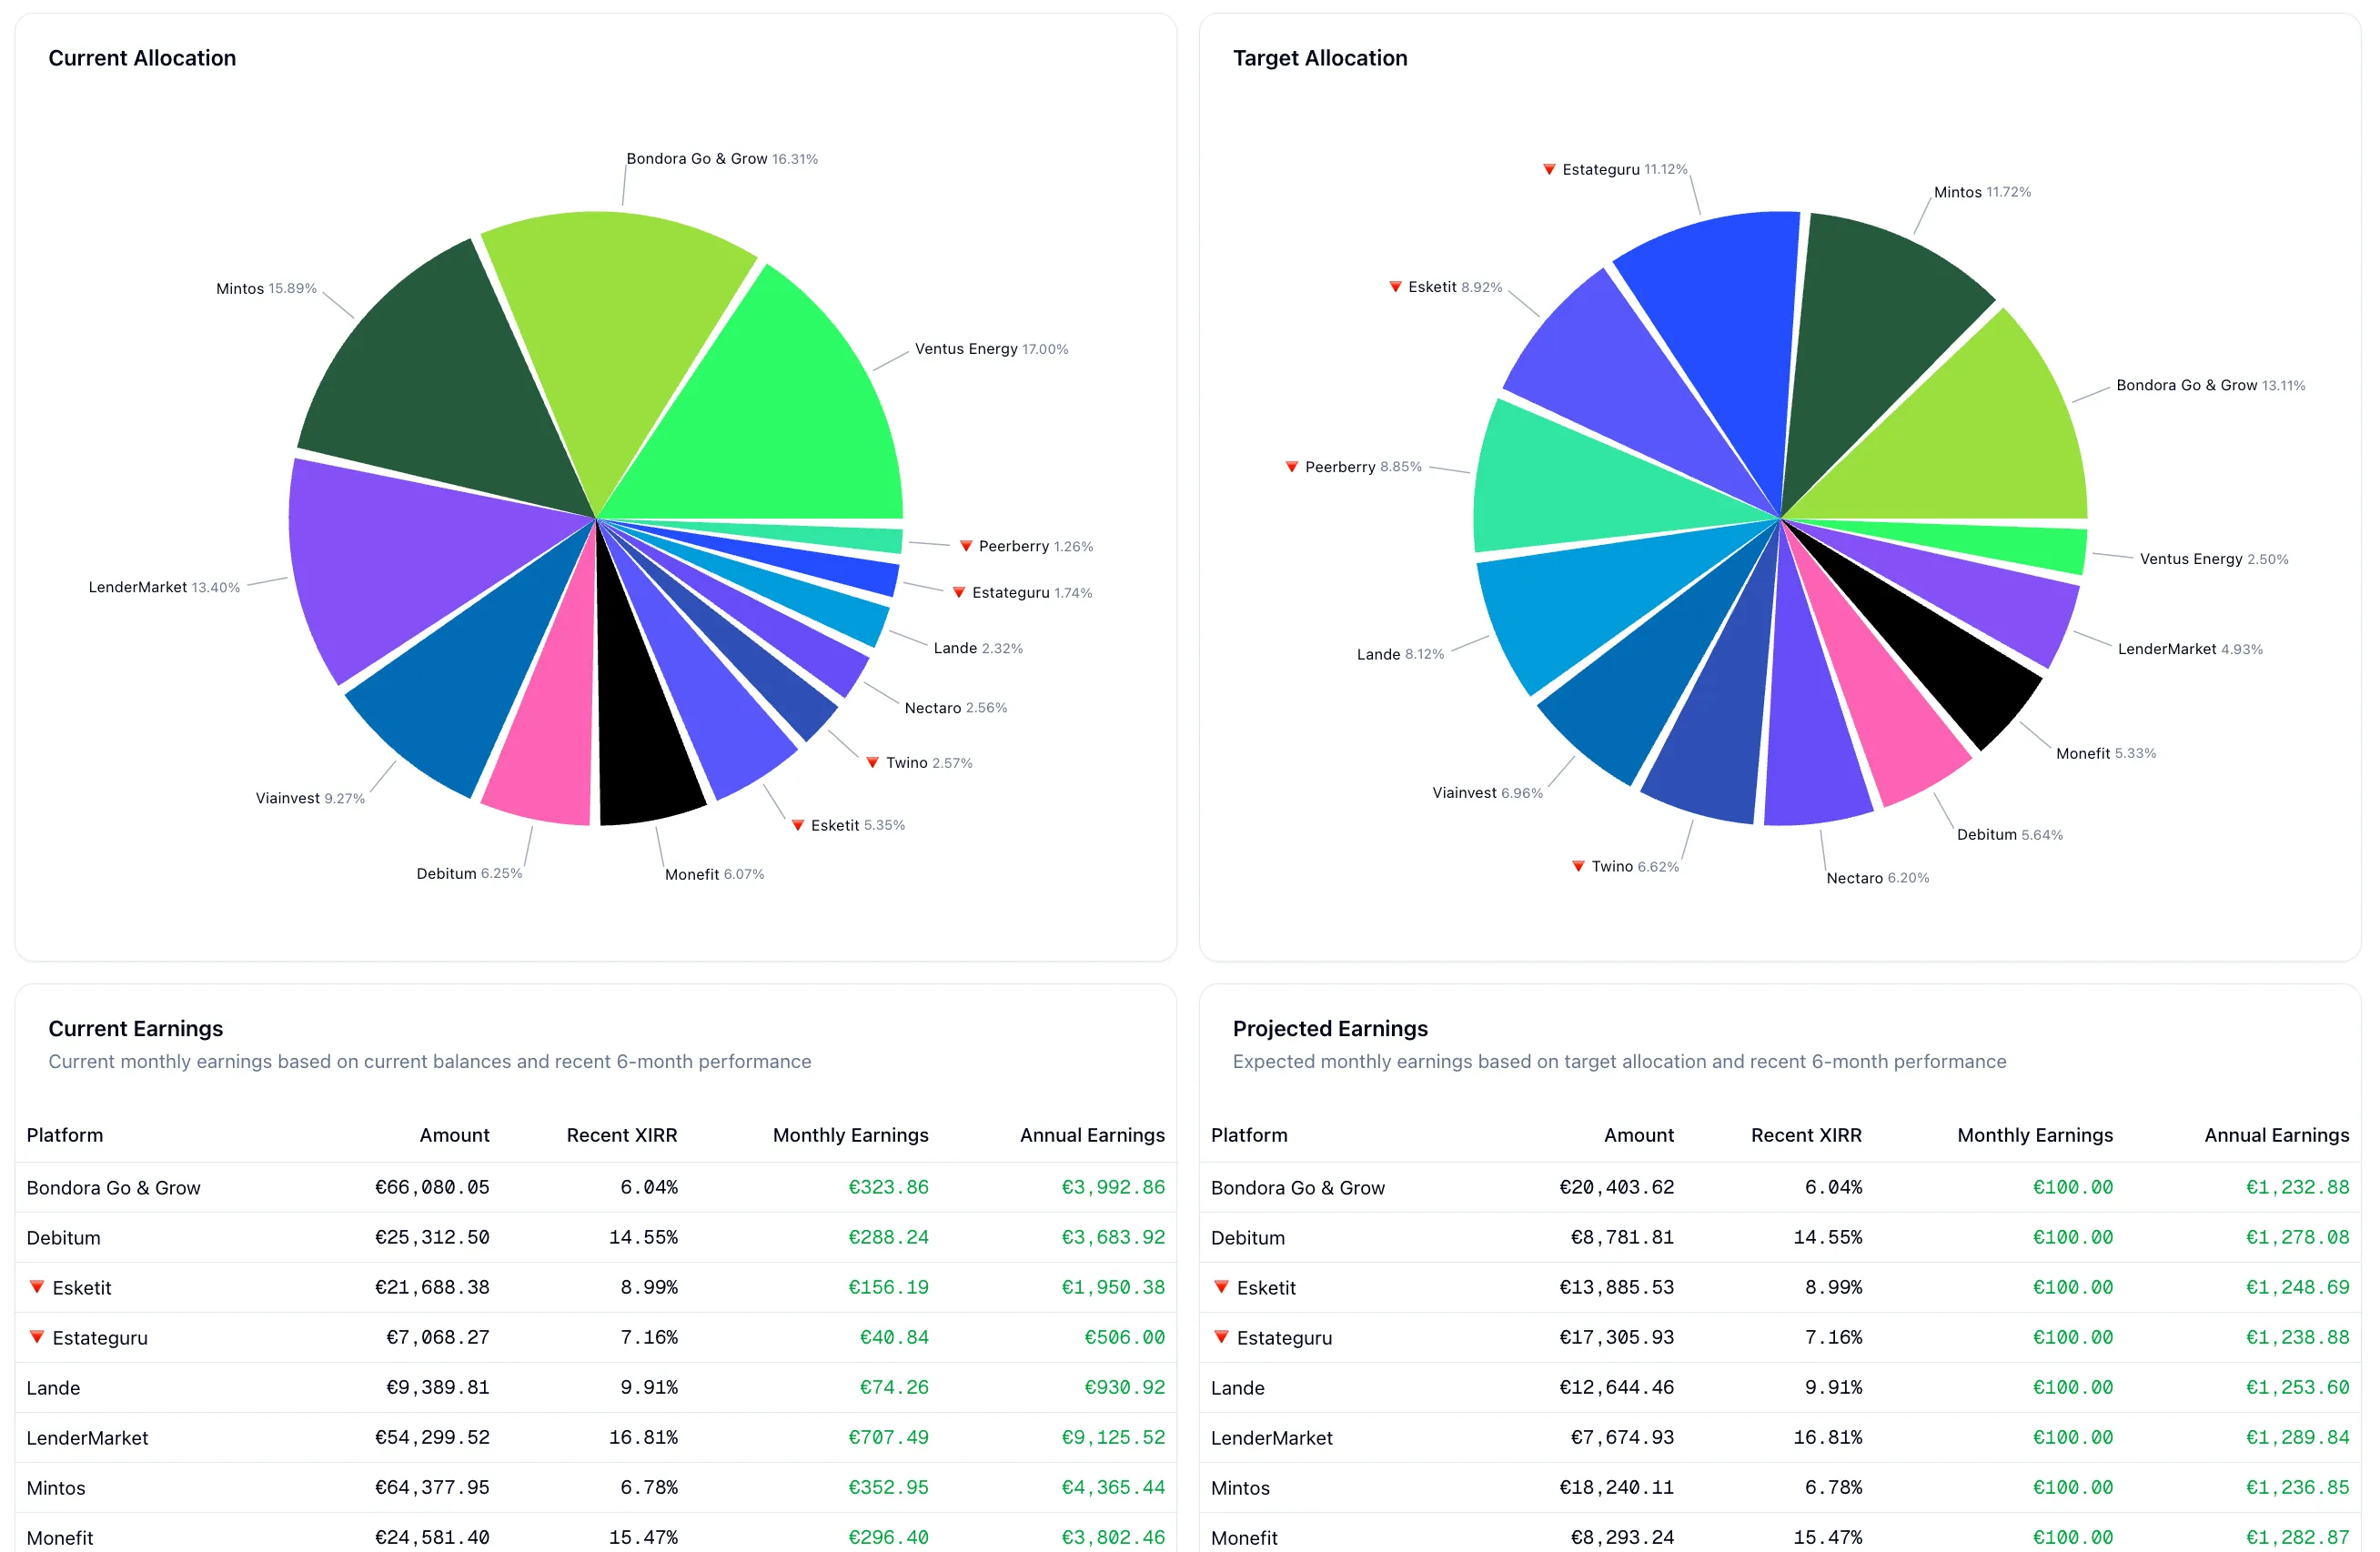Click the warning icon next to Estateguru in Current Allocation
Image resolution: width=2380 pixels, height=1552 pixels.
pyautogui.click(x=960, y=592)
